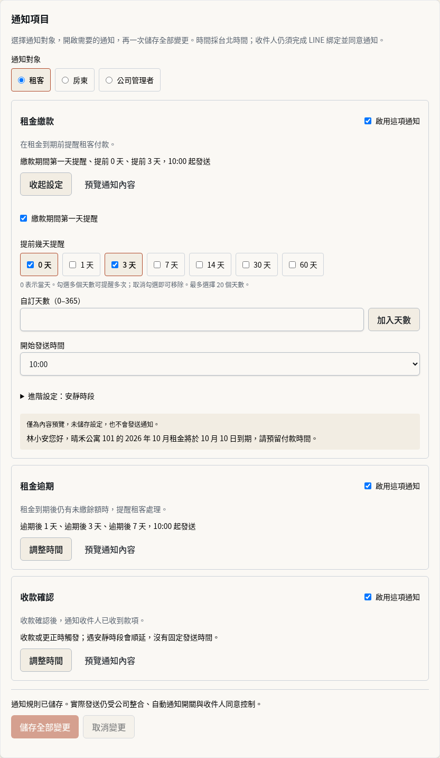This screenshot has height=758, width=440.
Task: Click the 取消變更 button
Action: 109,727
